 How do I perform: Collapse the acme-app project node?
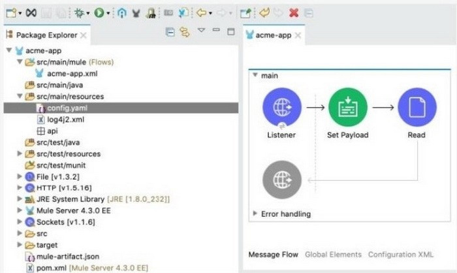(9, 50)
